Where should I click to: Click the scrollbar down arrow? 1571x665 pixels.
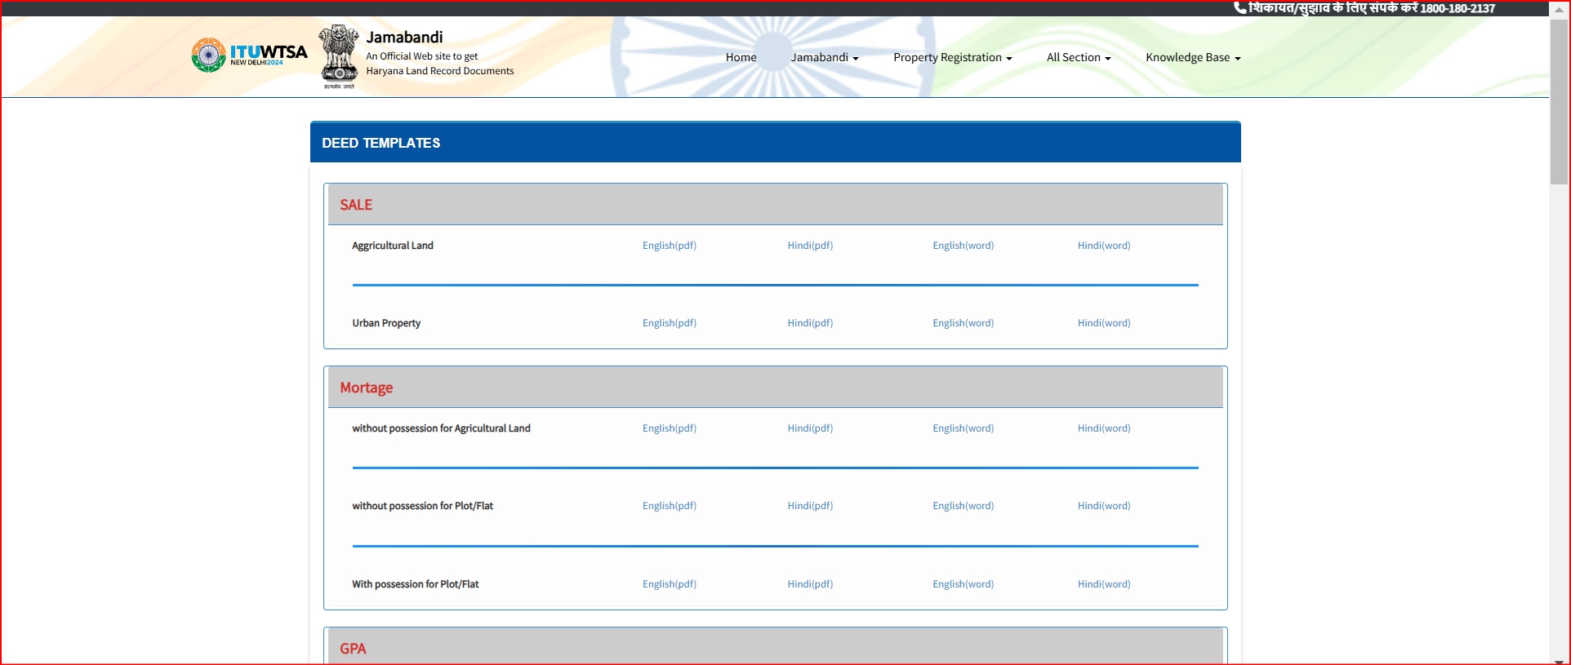click(1559, 660)
